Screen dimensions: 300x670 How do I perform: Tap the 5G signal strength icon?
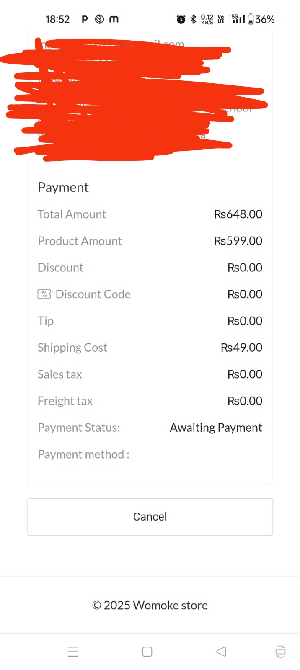(x=238, y=19)
